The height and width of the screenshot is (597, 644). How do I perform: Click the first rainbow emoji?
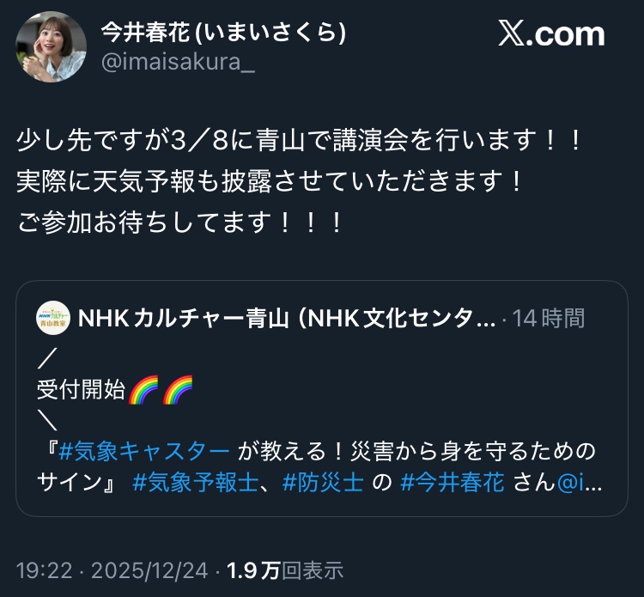pos(143,389)
